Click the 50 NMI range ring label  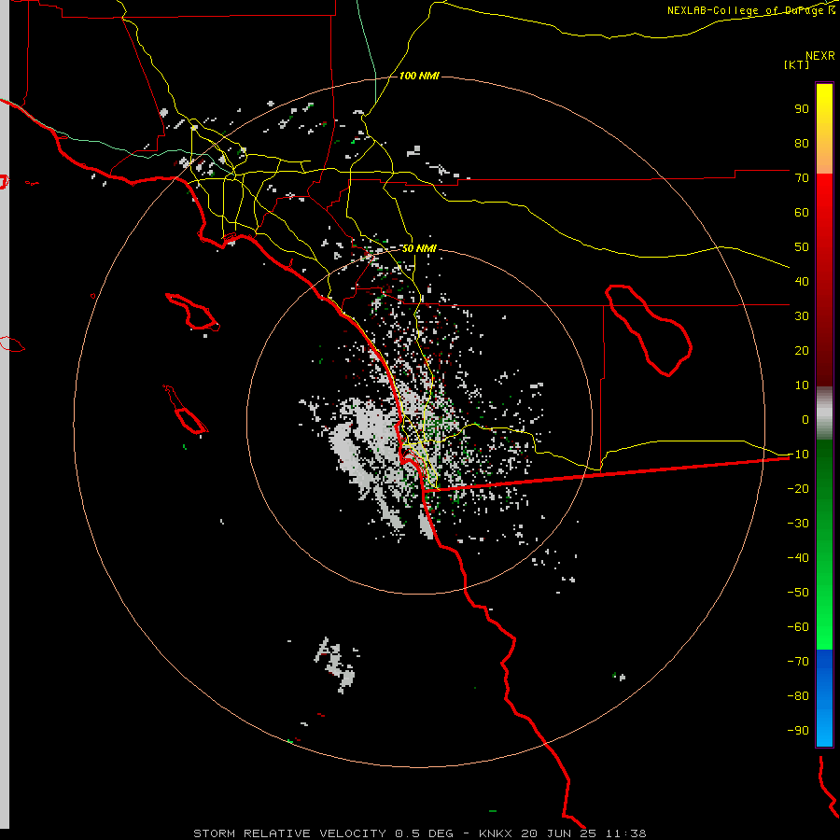click(x=419, y=248)
